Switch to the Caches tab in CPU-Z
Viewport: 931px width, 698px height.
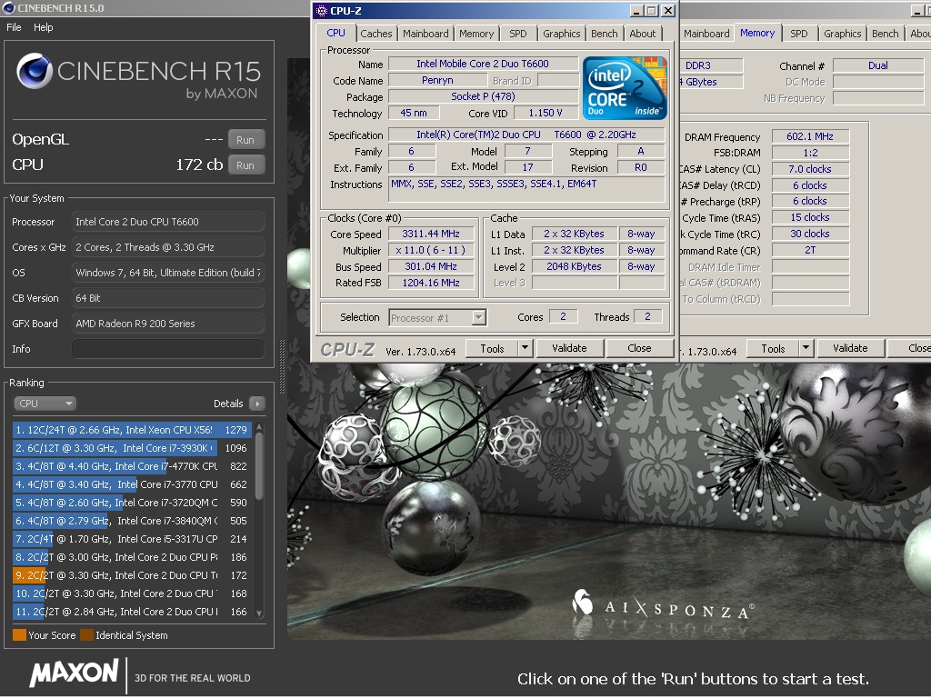375,34
